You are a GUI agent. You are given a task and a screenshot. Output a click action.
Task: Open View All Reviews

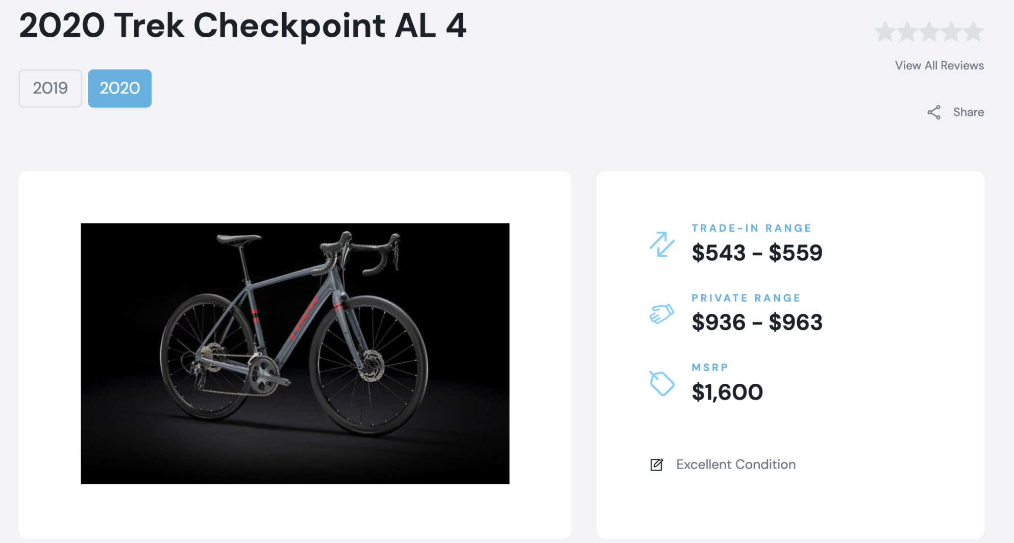939,65
